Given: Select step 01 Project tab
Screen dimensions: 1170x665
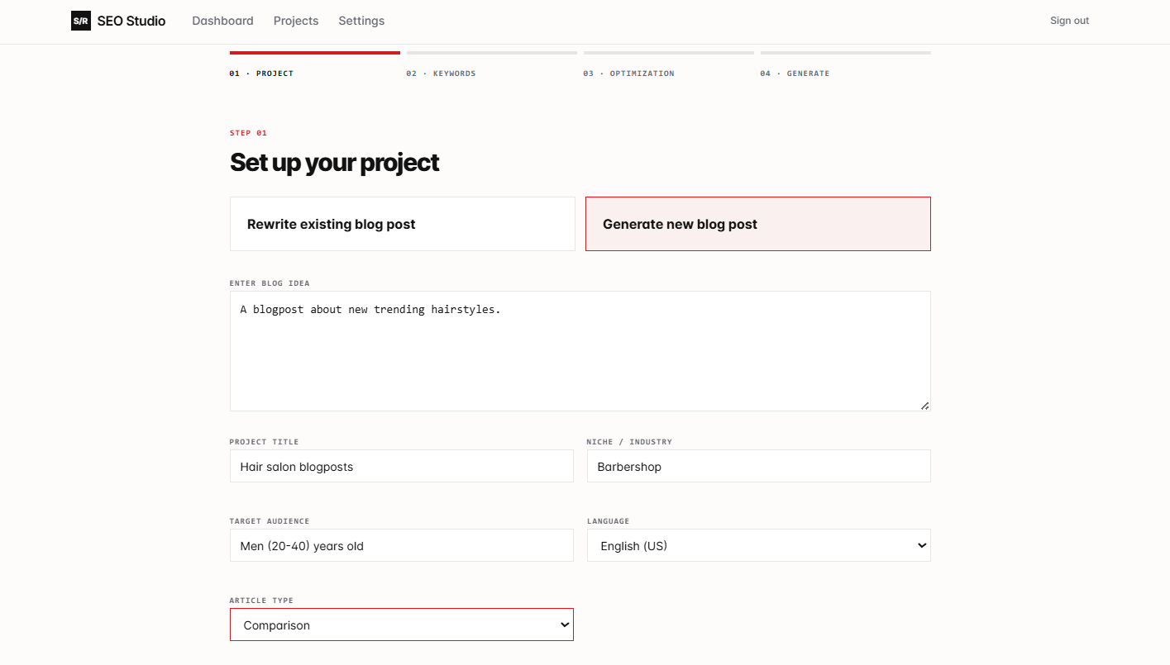Looking at the screenshot, I should click(315, 64).
